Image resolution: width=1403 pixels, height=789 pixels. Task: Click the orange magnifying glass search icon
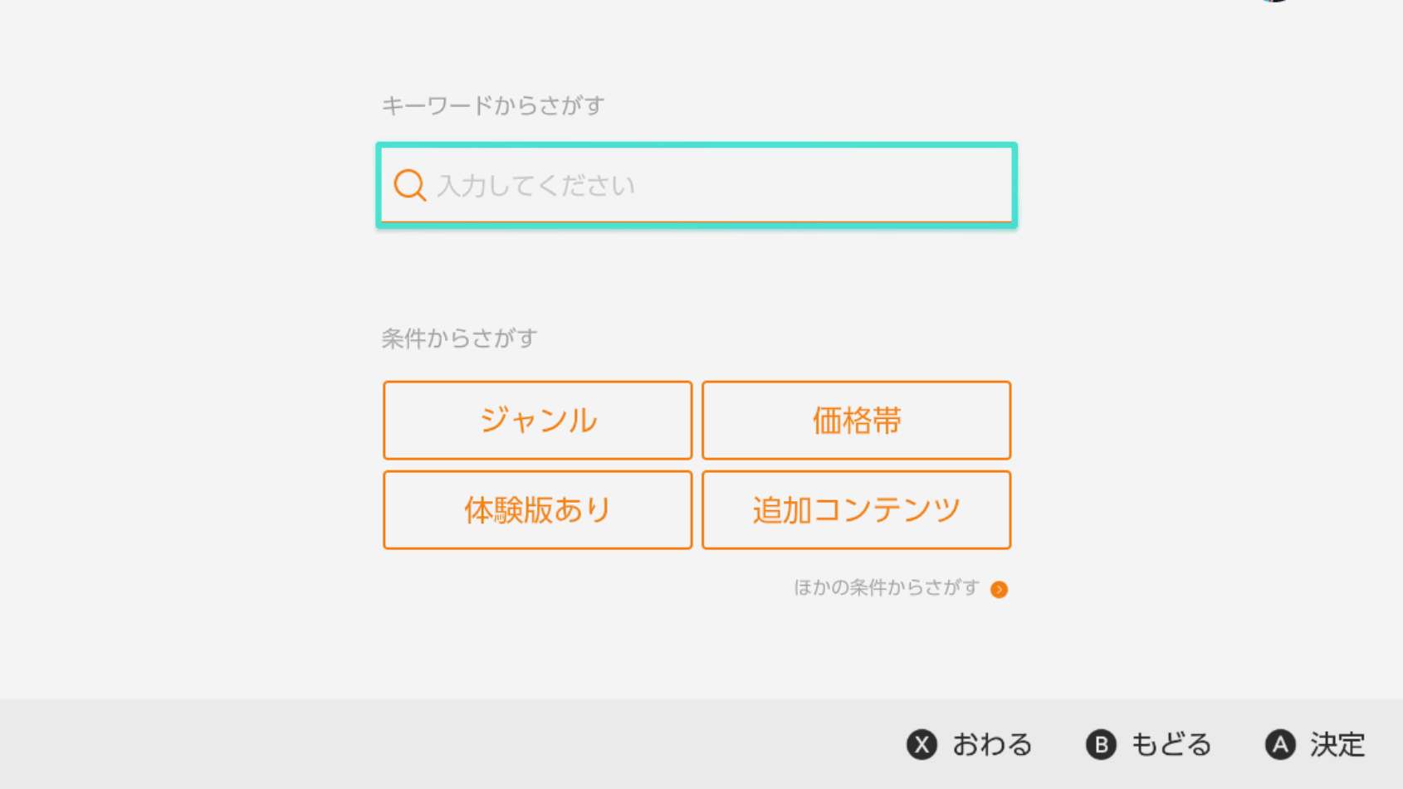coord(409,185)
